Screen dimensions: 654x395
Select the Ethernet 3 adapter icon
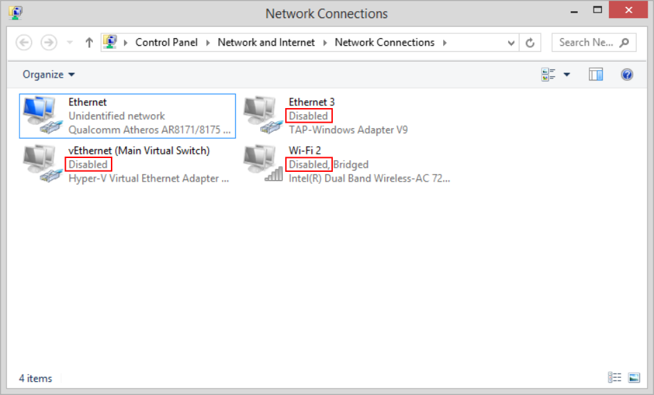click(x=263, y=116)
